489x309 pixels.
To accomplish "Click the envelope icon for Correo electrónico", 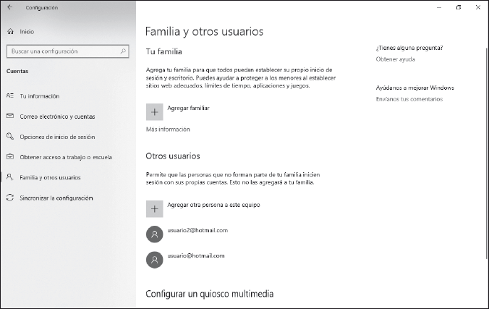I will [x=9, y=116].
